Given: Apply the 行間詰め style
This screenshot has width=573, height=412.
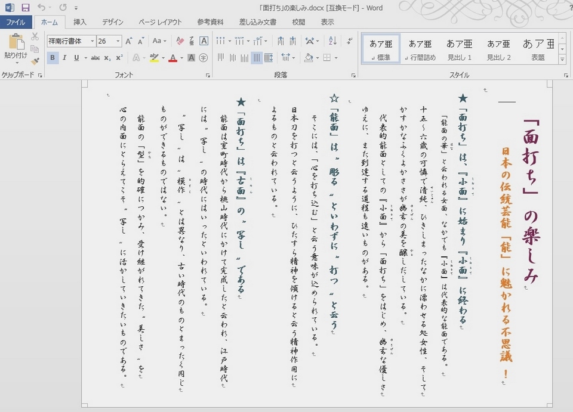Looking at the screenshot, I should (x=420, y=49).
